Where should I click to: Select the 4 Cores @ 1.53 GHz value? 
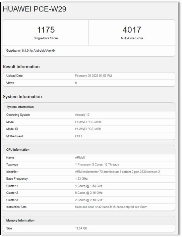pos(89,186)
